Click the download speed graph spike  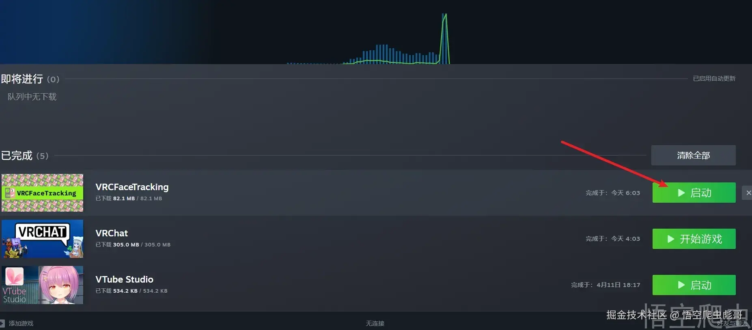point(445,39)
